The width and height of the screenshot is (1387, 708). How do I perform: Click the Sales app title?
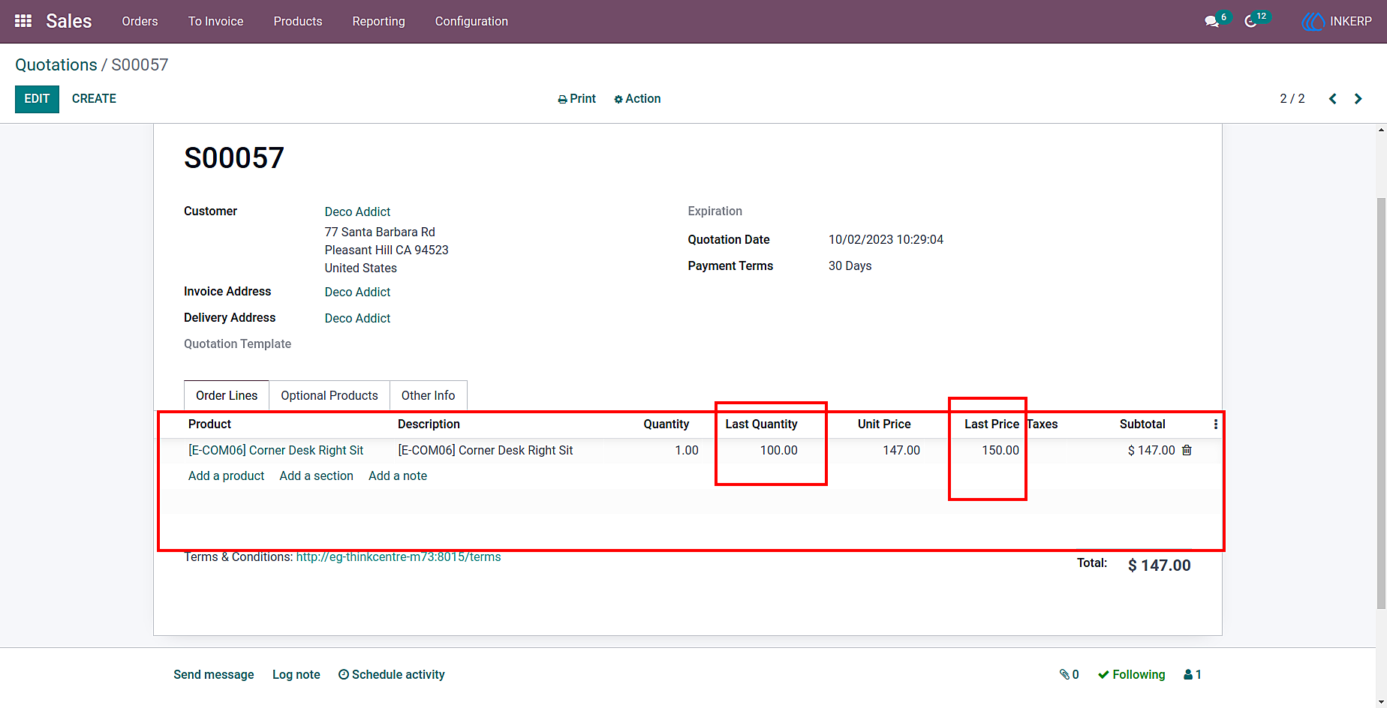pyautogui.click(x=69, y=21)
